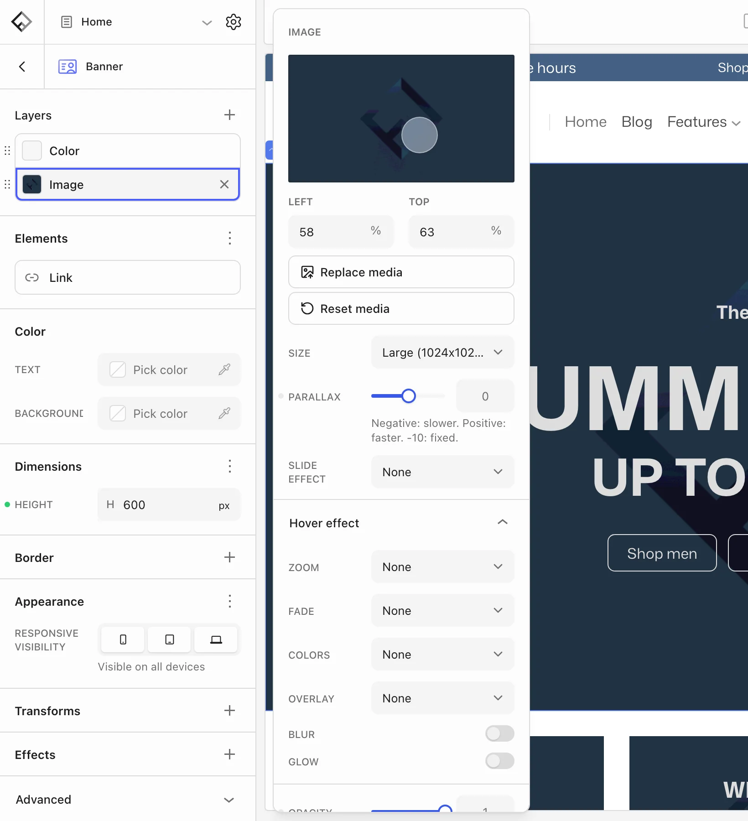
Task: Open Features menu in preview navigation
Action: click(704, 122)
